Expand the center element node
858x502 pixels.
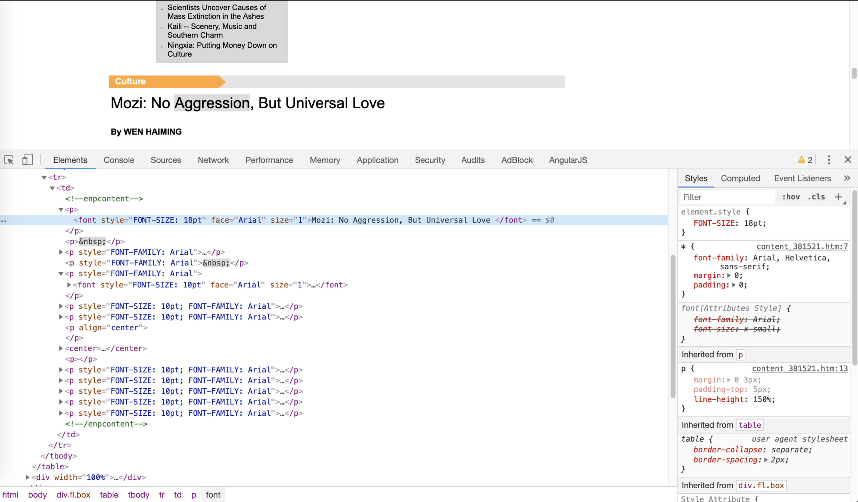[x=61, y=348]
